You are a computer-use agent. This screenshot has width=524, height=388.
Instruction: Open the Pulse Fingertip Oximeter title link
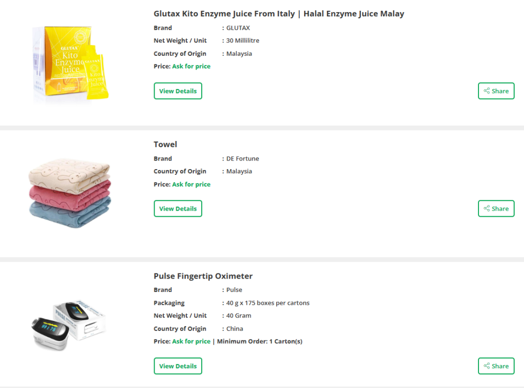pos(203,277)
